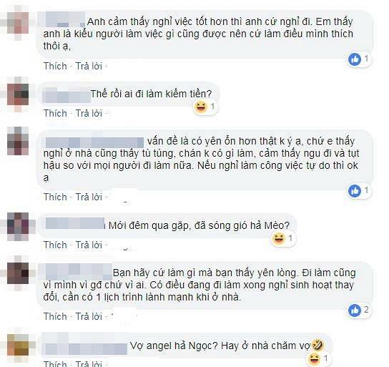
Task: Reply to 'Mới đêm qua gặp' comment
Action: [x=89, y=245]
